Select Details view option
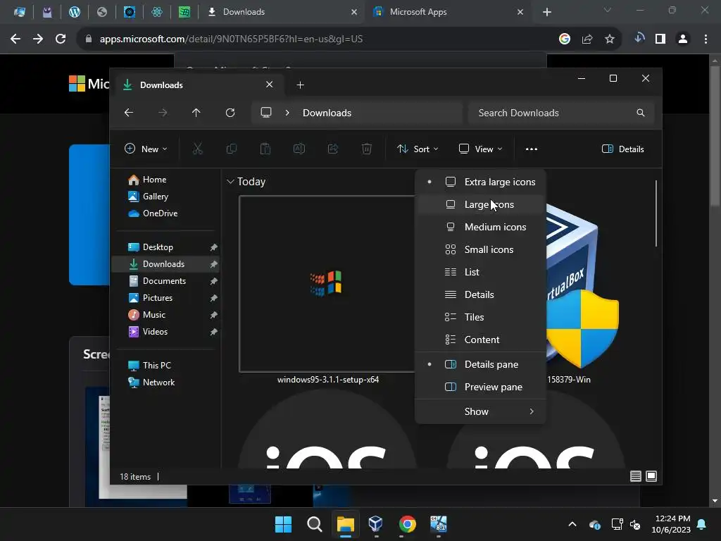Viewport: 721px width, 541px height. click(480, 294)
